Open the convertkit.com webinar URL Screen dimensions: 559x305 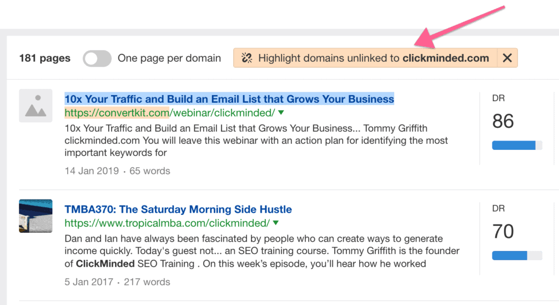170,113
